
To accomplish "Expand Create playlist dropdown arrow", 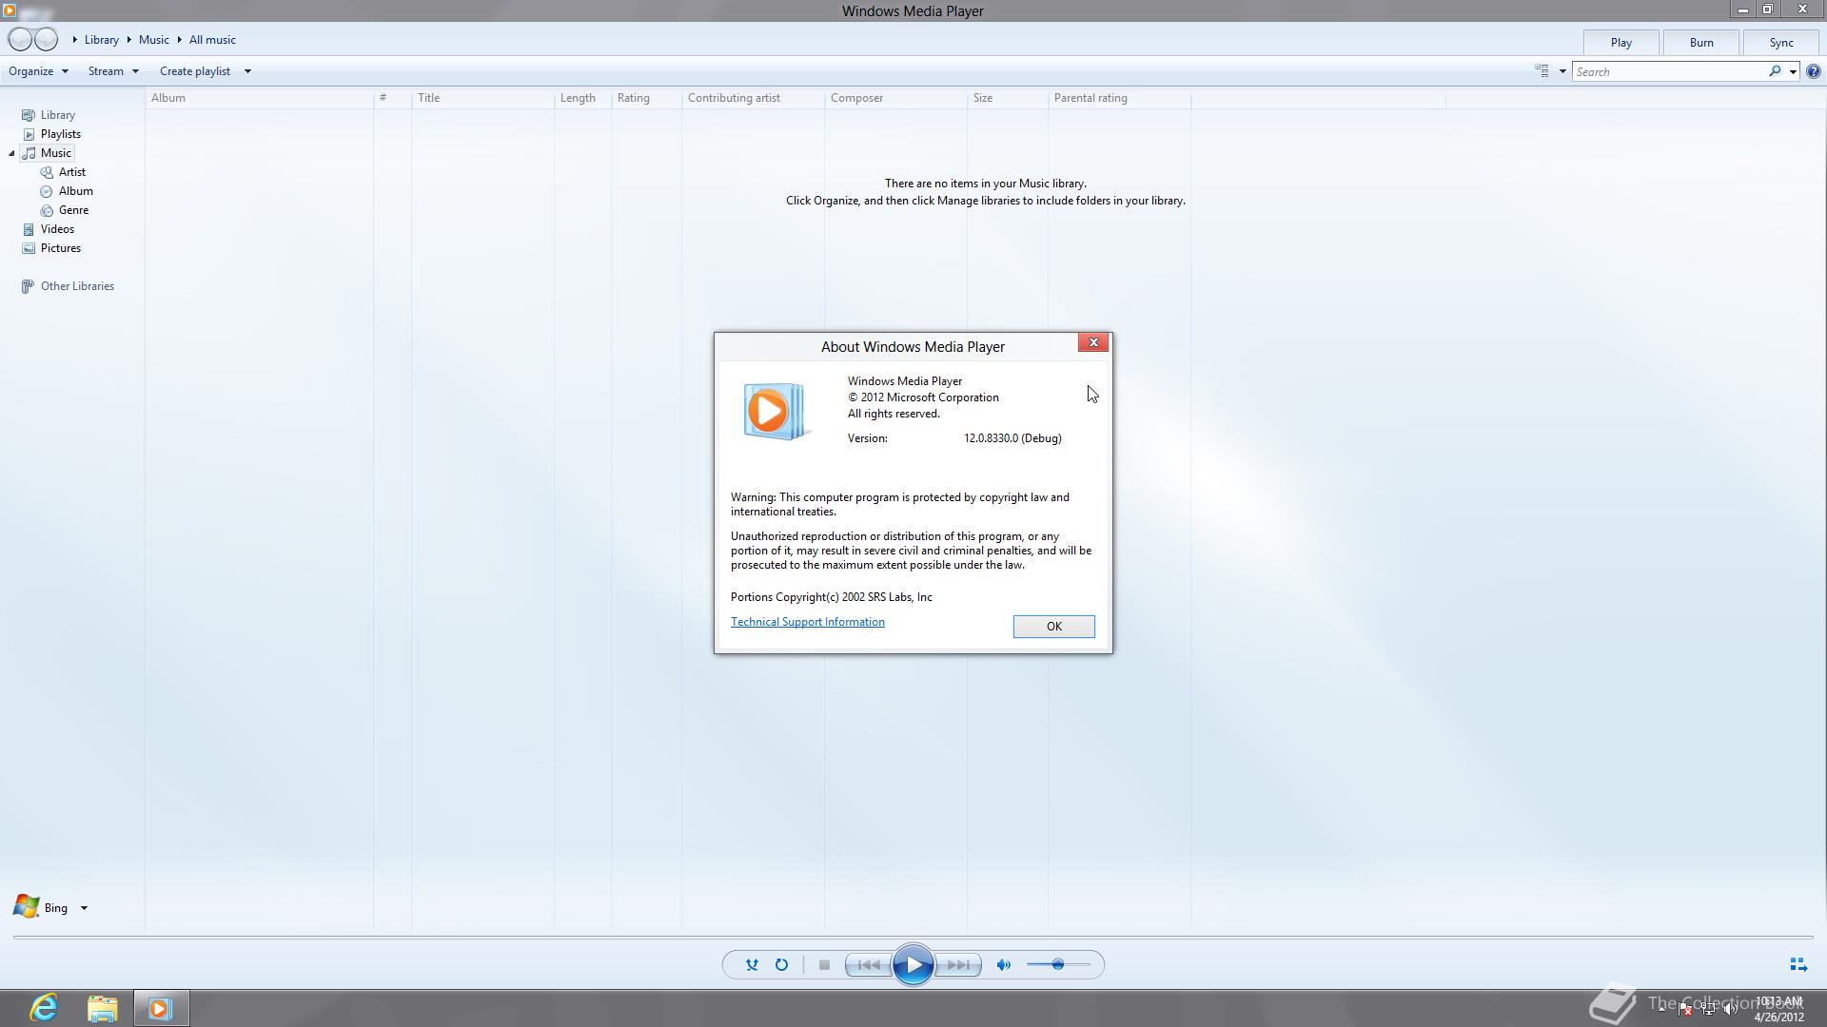I will (x=247, y=71).
